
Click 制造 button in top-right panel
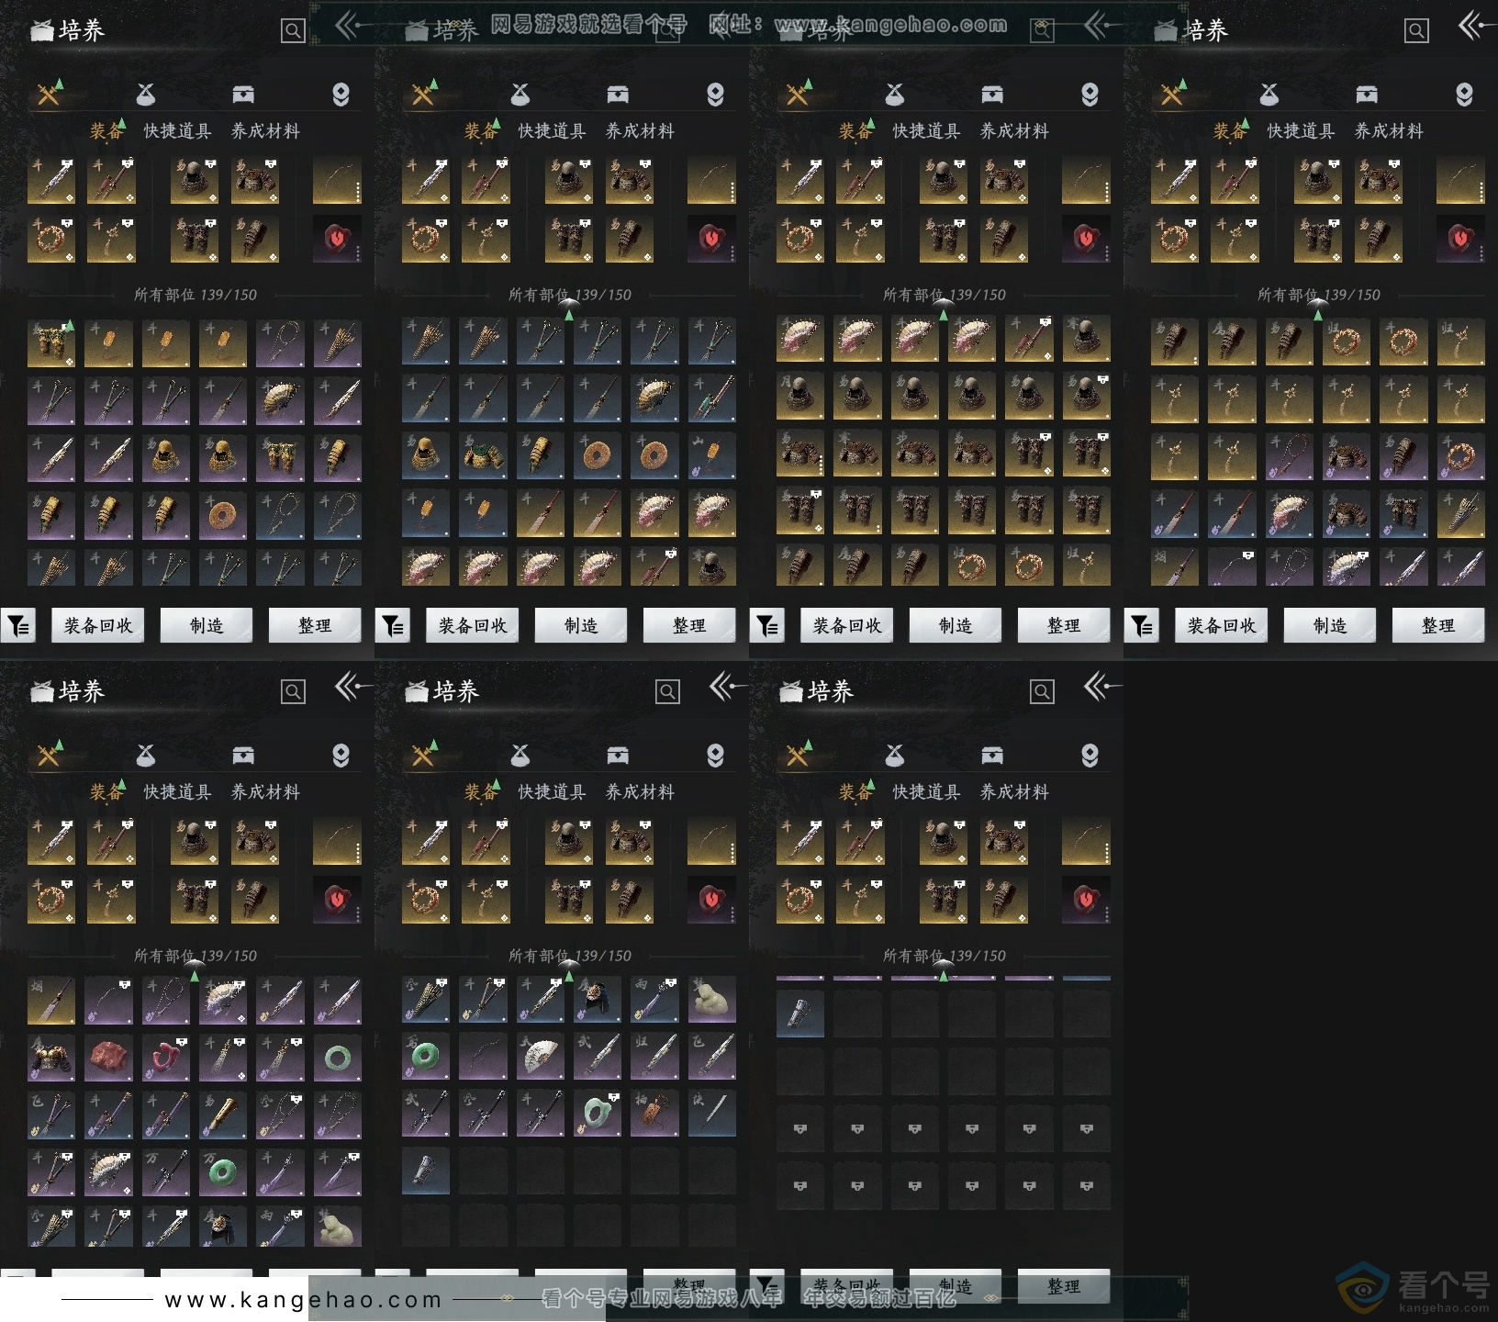1330,625
